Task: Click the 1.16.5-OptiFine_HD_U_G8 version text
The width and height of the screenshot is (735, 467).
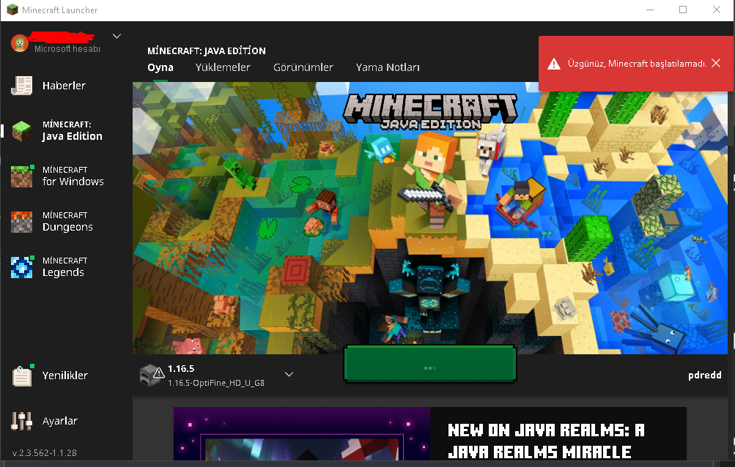Action: point(216,383)
